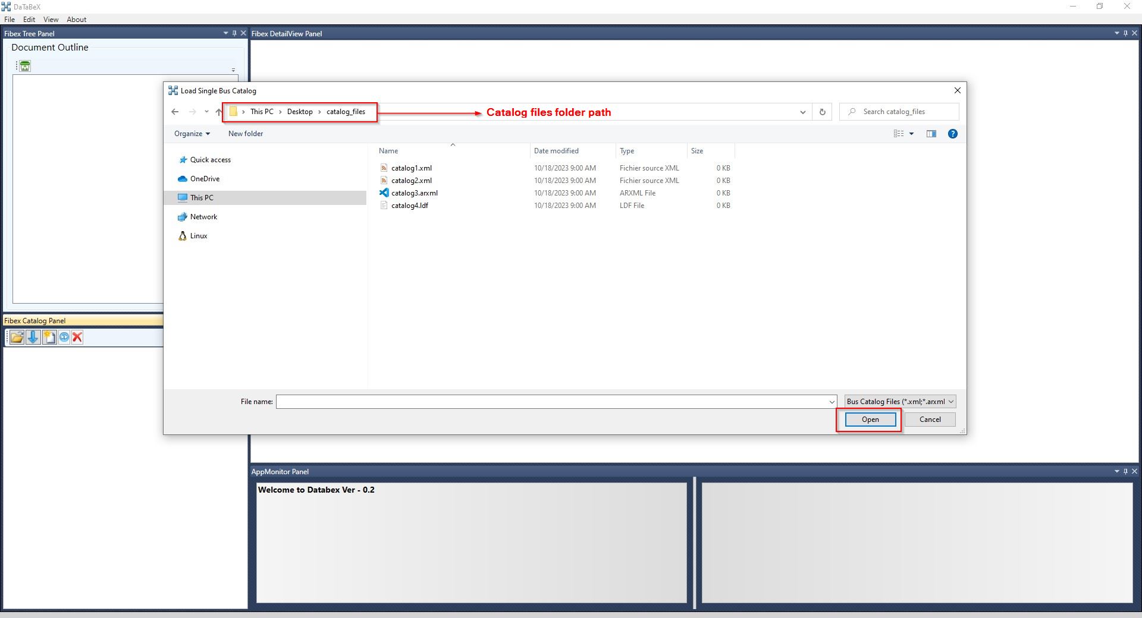The width and height of the screenshot is (1142, 618).
Task: Go up one folder level with up arrow
Action: [218, 112]
